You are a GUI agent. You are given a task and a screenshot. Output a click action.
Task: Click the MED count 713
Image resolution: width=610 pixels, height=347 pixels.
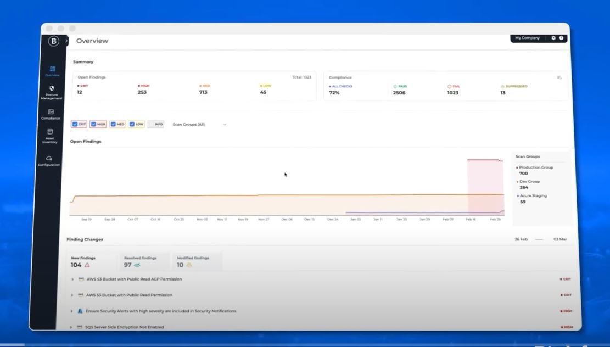pos(203,92)
